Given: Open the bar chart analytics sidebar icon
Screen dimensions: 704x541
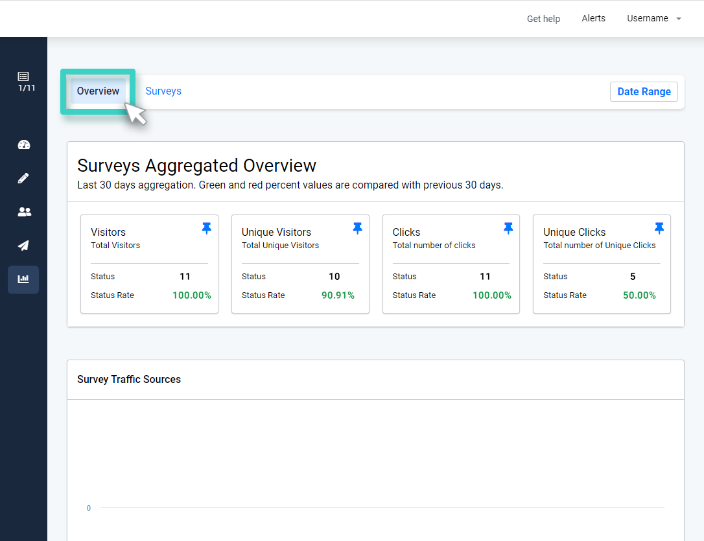Looking at the screenshot, I should coord(23,279).
